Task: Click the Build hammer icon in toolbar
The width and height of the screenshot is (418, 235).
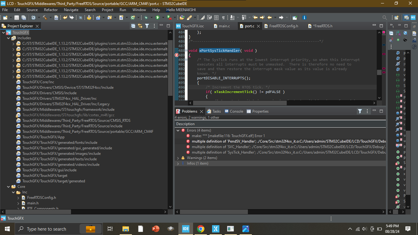Action: tap(44, 18)
